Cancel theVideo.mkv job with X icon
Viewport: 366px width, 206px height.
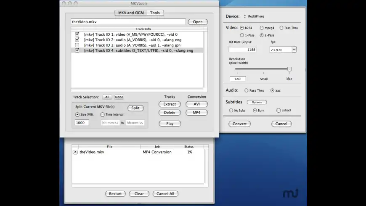pyautogui.click(x=75, y=152)
